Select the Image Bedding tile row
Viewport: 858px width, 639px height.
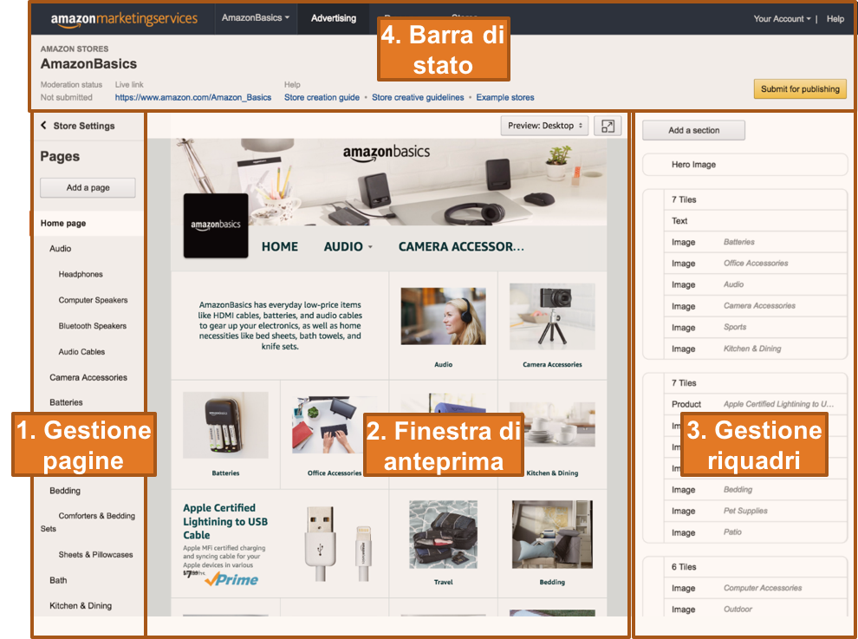(755, 490)
